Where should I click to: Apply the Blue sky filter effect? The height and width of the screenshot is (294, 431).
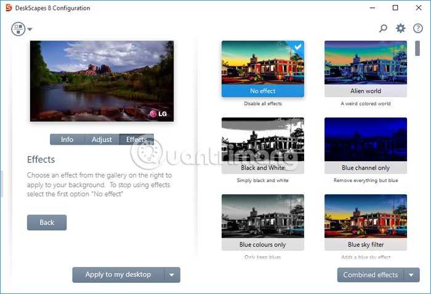366,221
